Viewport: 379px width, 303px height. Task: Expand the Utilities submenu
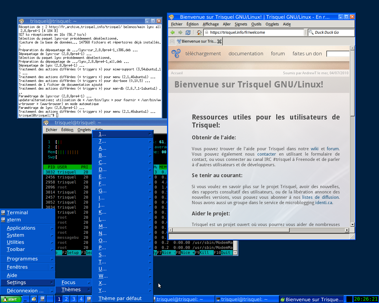28,242
